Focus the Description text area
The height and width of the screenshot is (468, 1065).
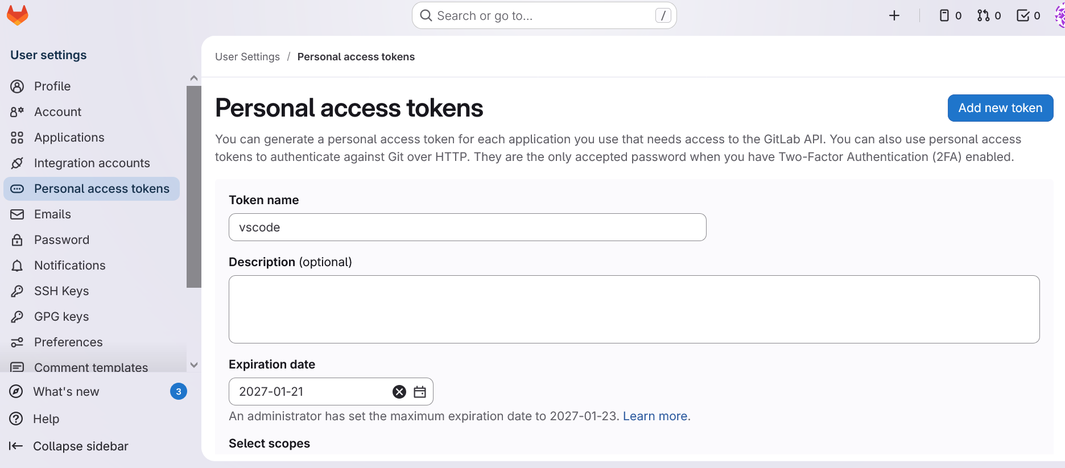[634, 309]
